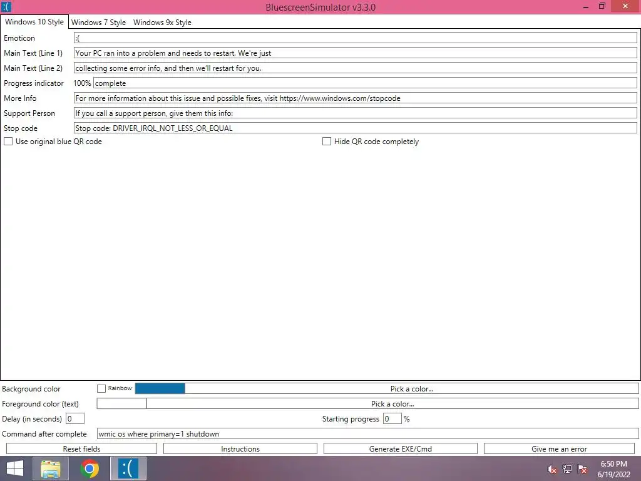Click the BluescreenSimulator title bar icon
Image resolution: width=641 pixels, height=481 pixels.
pyautogui.click(x=6, y=7)
